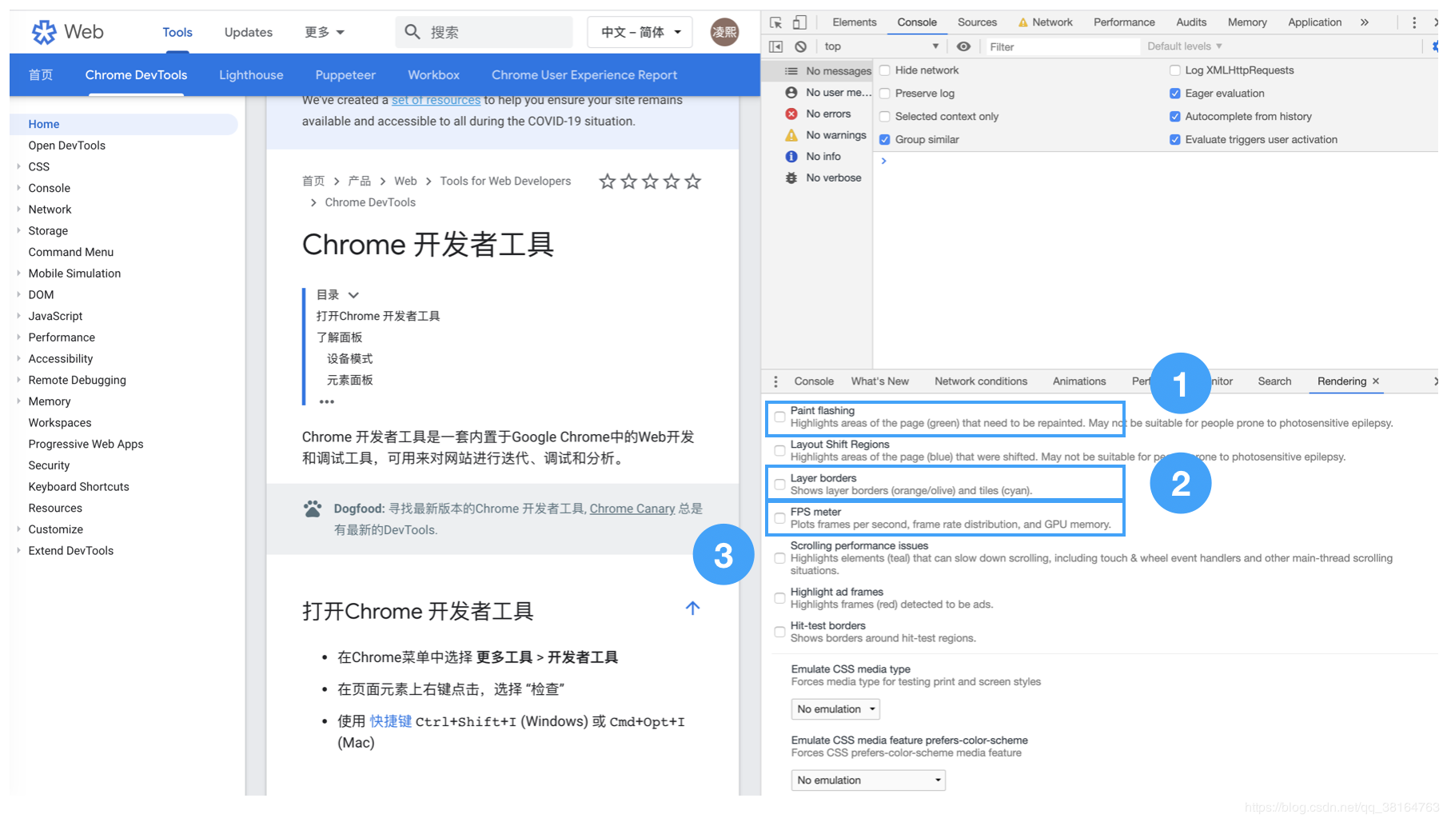This screenshot has width=1447, height=822.
Task: Enable FPS meter checkbox
Action: pyautogui.click(x=779, y=518)
